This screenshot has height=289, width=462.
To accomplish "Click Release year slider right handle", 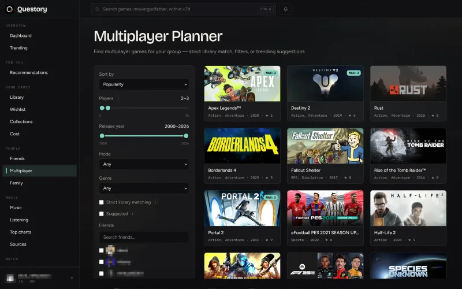I will pos(186,136).
